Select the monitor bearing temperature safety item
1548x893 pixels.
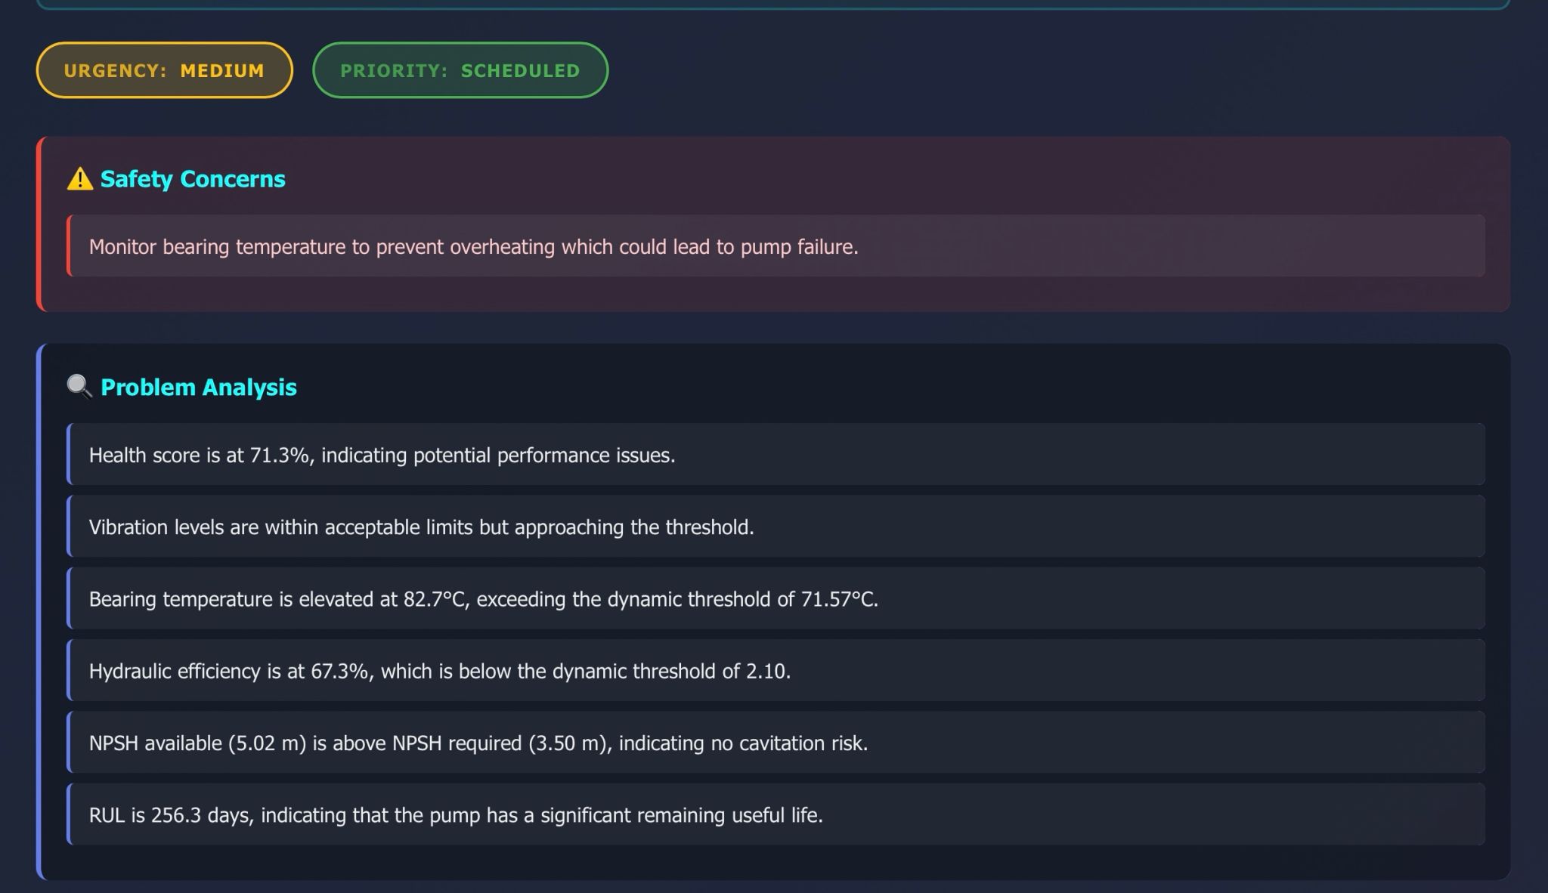point(473,247)
